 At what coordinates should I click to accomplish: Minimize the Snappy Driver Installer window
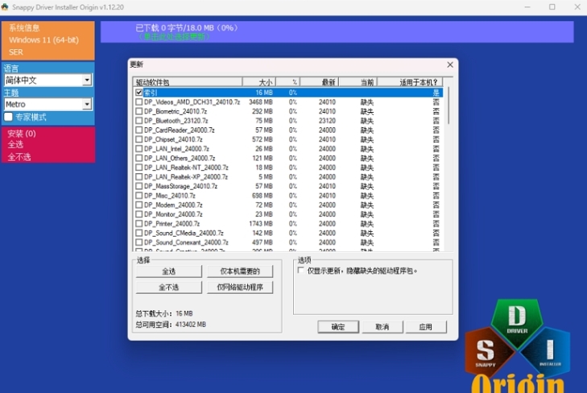click(x=527, y=7)
